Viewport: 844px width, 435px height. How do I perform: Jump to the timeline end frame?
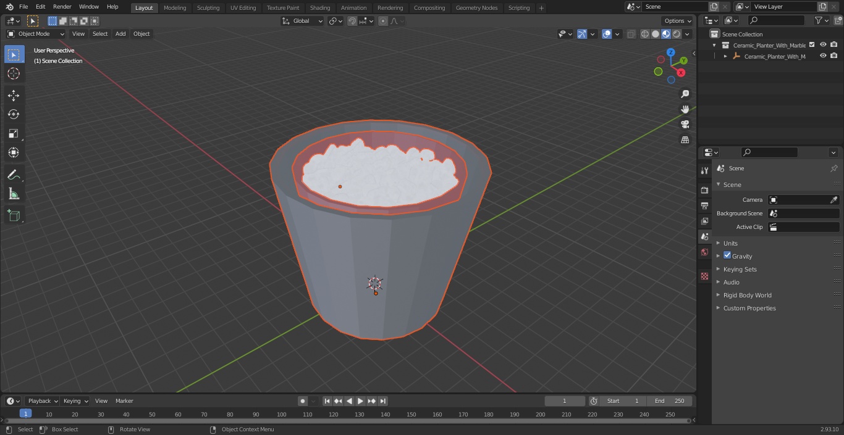tap(382, 401)
